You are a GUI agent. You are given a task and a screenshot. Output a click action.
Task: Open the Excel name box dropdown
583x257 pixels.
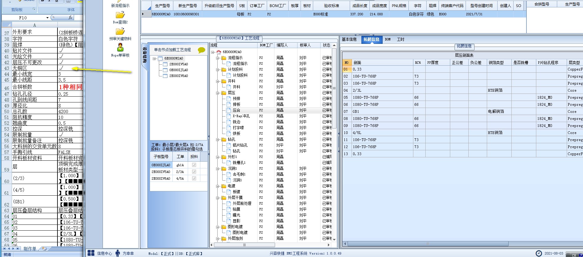point(47,18)
